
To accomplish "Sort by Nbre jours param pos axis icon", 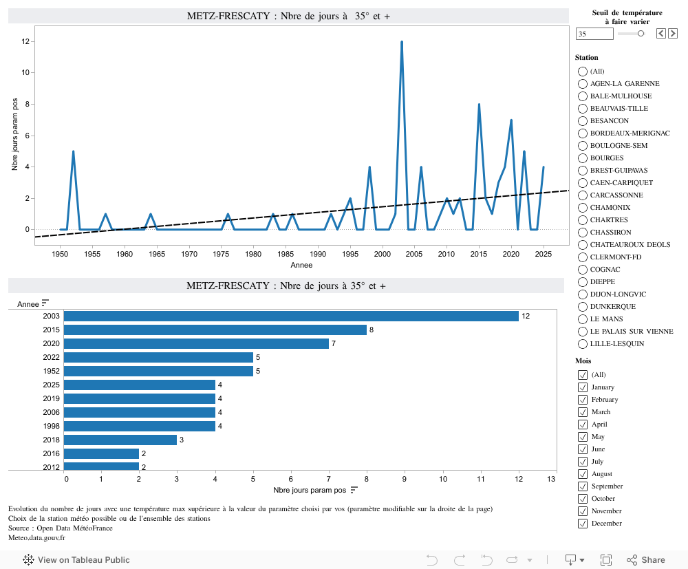I will click(354, 490).
